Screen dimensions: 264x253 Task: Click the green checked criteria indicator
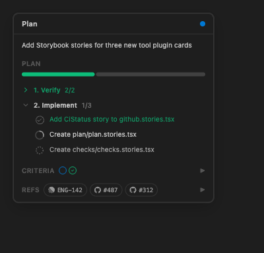73,170
